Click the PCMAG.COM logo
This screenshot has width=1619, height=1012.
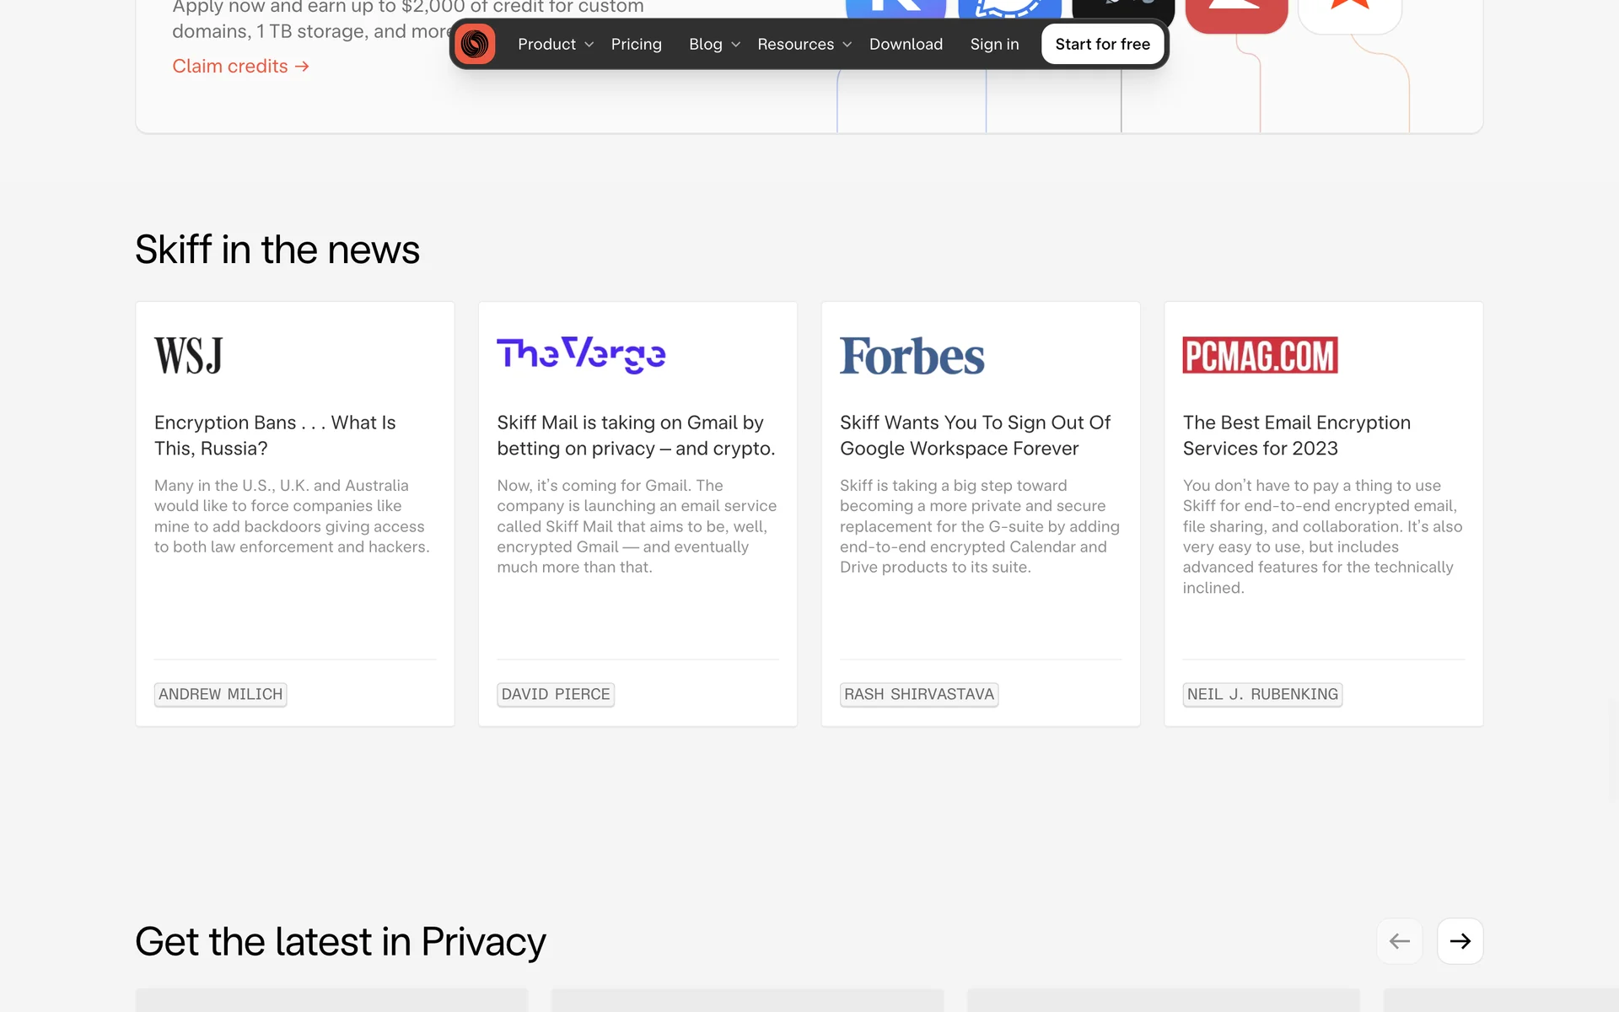pyautogui.click(x=1260, y=355)
